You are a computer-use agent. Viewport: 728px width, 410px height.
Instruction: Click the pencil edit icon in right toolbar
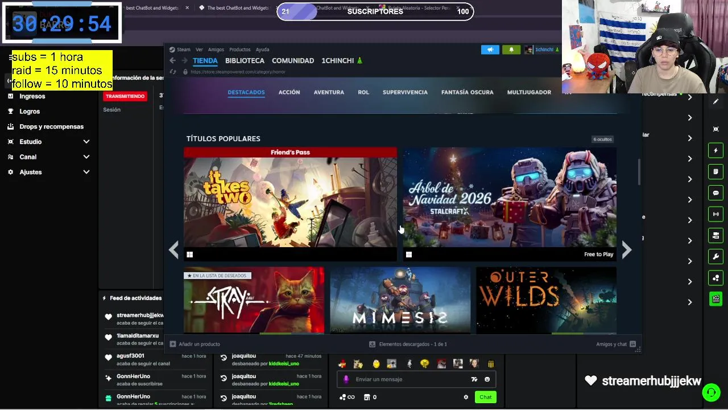(x=715, y=101)
